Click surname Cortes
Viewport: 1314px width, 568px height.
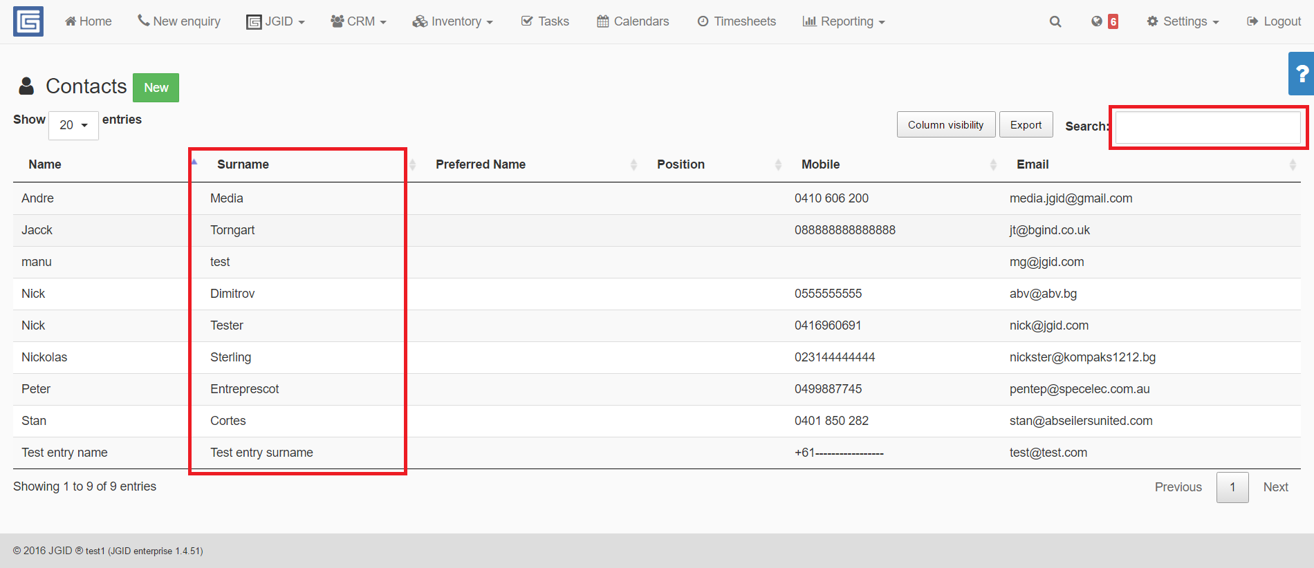tap(228, 421)
